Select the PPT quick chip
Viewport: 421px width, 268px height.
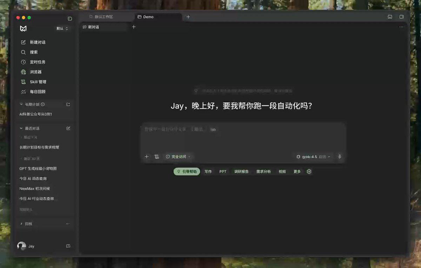[x=223, y=172]
